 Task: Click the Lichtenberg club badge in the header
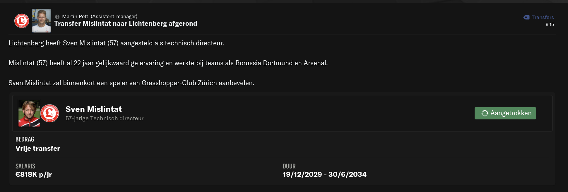click(x=22, y=21)
